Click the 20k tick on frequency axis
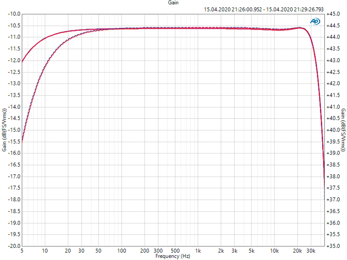Viewport: 347px width, 260px height. pyautogui.click(x=298, y=251)
